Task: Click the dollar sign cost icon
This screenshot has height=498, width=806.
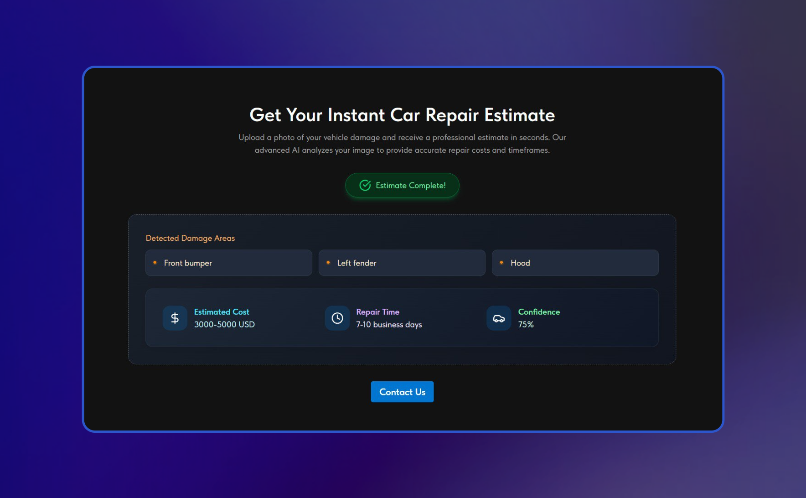Action: (x=175, y=318)
